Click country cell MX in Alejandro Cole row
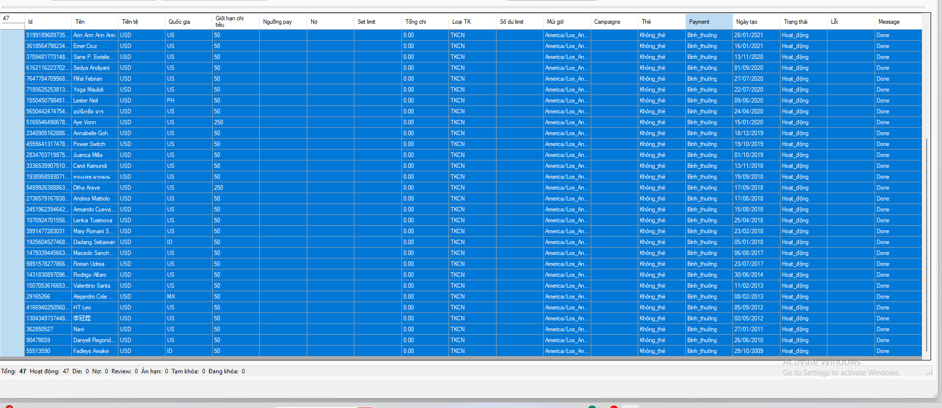The image size is (942, 408). (x=189, y=297)
